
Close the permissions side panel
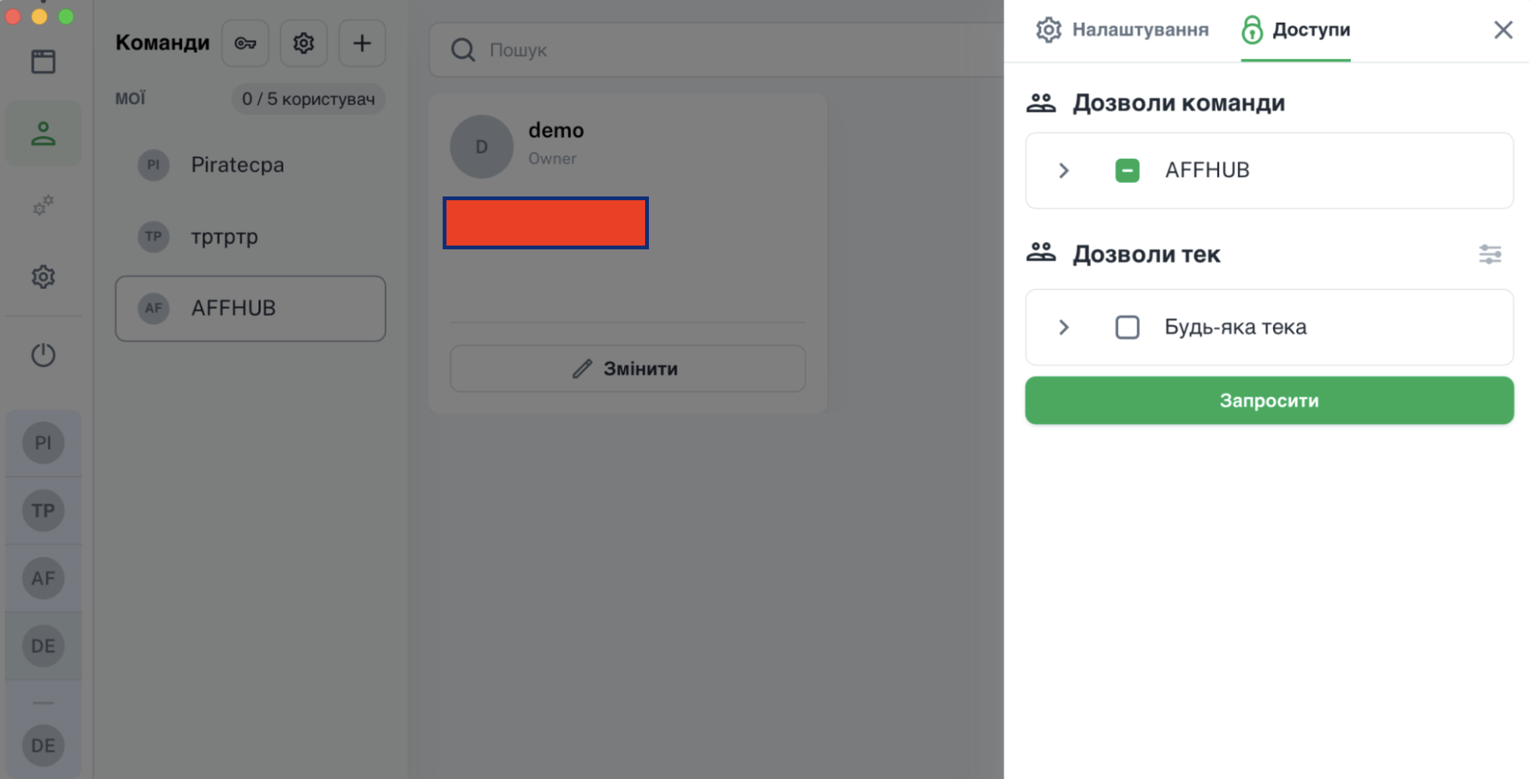click(x=1503, y=30)
